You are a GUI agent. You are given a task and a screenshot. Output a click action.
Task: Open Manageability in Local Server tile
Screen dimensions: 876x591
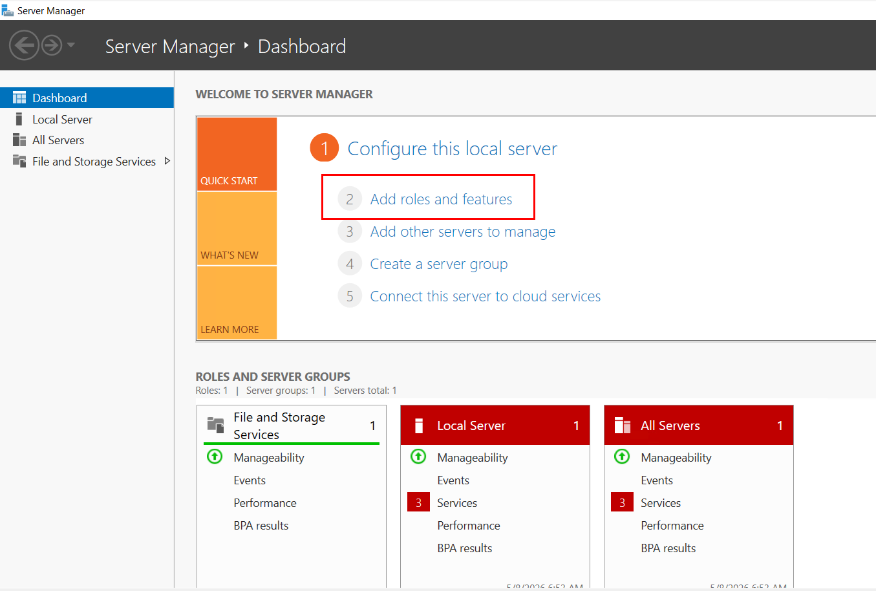tap(473, 458)
